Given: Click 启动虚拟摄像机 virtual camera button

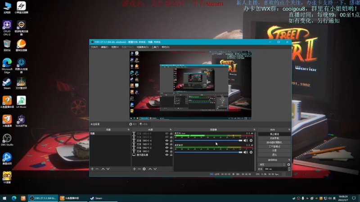Looking at the screenshot, I should coord(274,142).
